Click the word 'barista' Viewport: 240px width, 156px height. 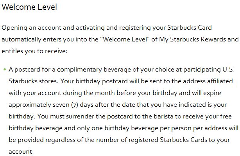pyautogui.click(x=163, y=117)
